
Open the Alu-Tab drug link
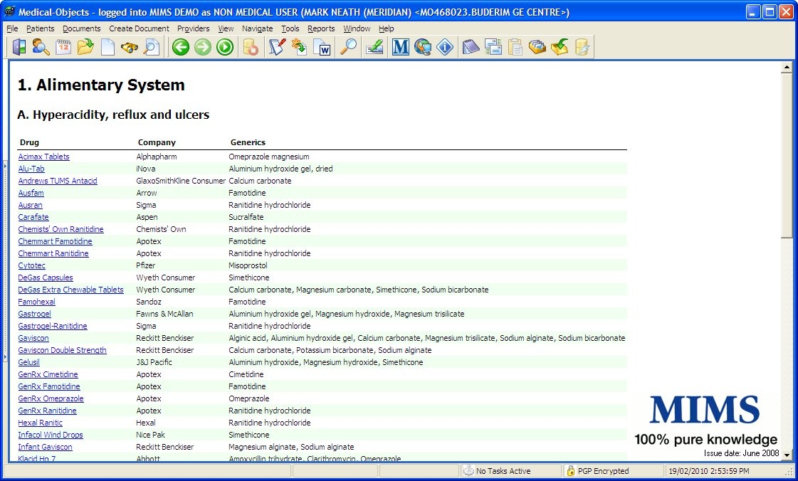[31, 169]
